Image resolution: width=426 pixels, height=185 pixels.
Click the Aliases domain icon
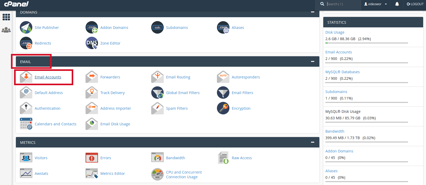click(223, 27)
